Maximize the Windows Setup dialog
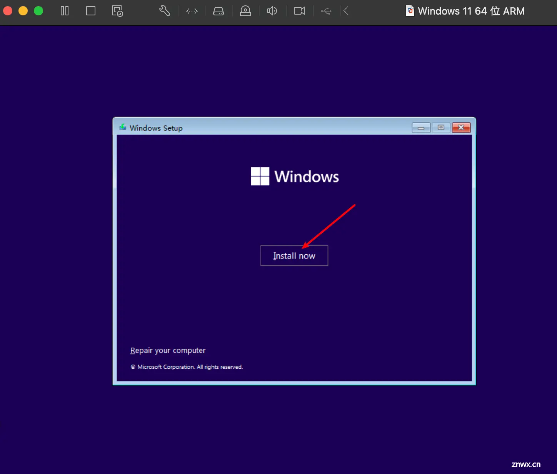 (x=441, y=128)
